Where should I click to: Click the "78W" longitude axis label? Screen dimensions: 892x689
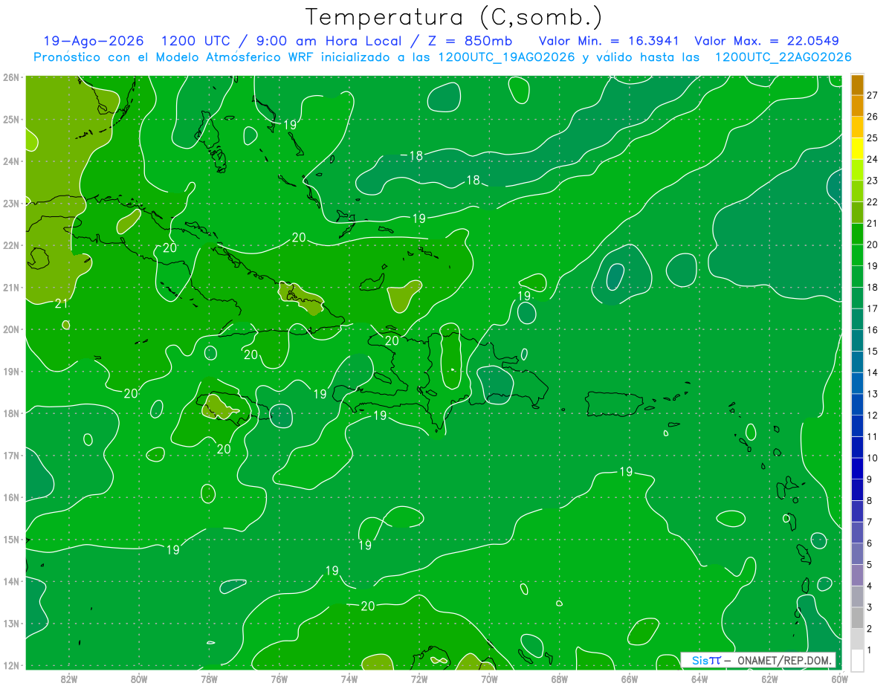209,679
